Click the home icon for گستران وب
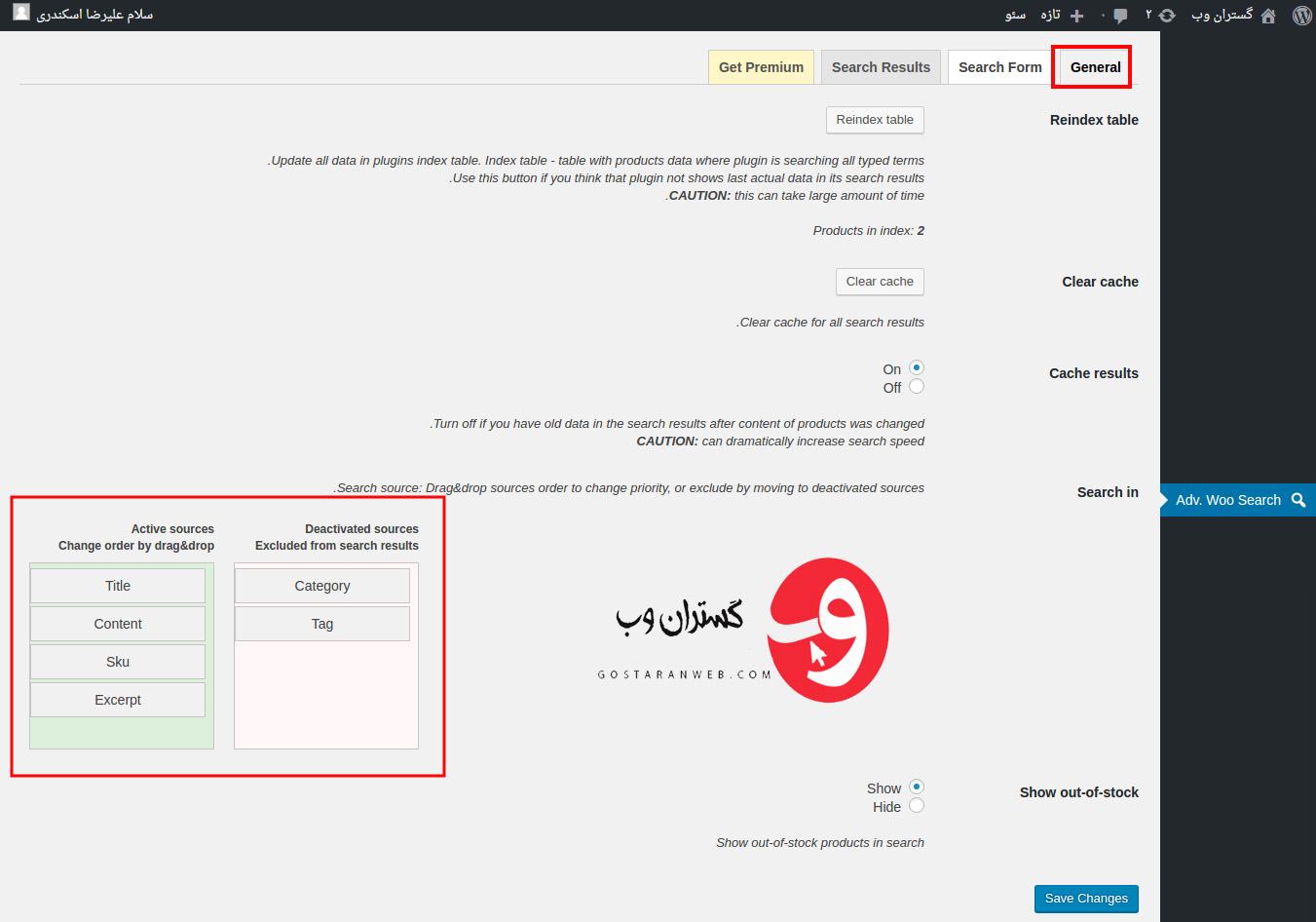 (1268, 16)
